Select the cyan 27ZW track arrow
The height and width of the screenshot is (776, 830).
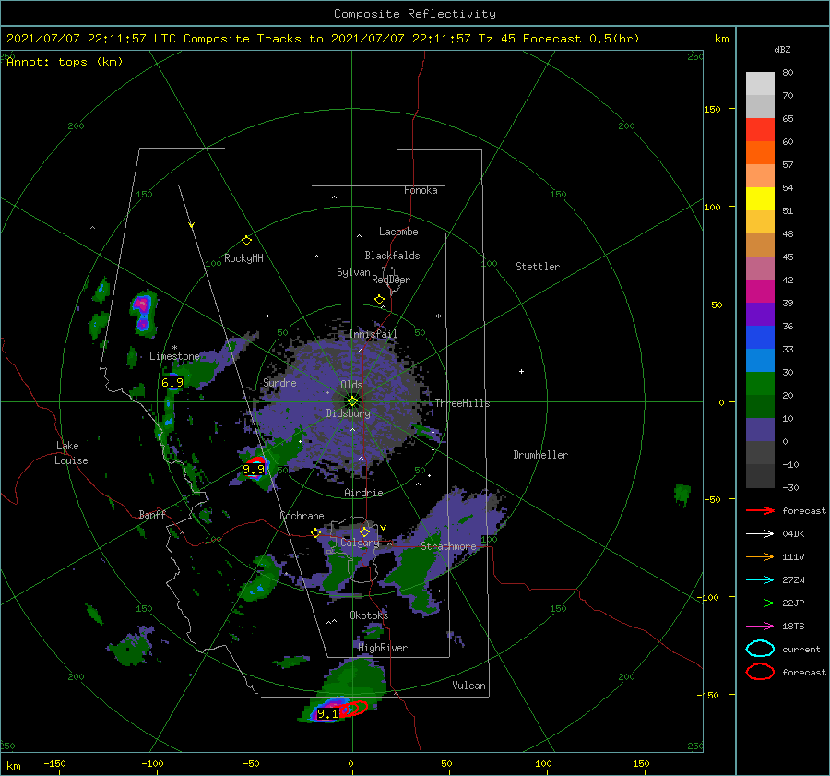pos(760,579)
